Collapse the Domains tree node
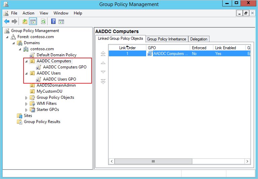This screenshot has height=179, width=258. coord(13,43)
